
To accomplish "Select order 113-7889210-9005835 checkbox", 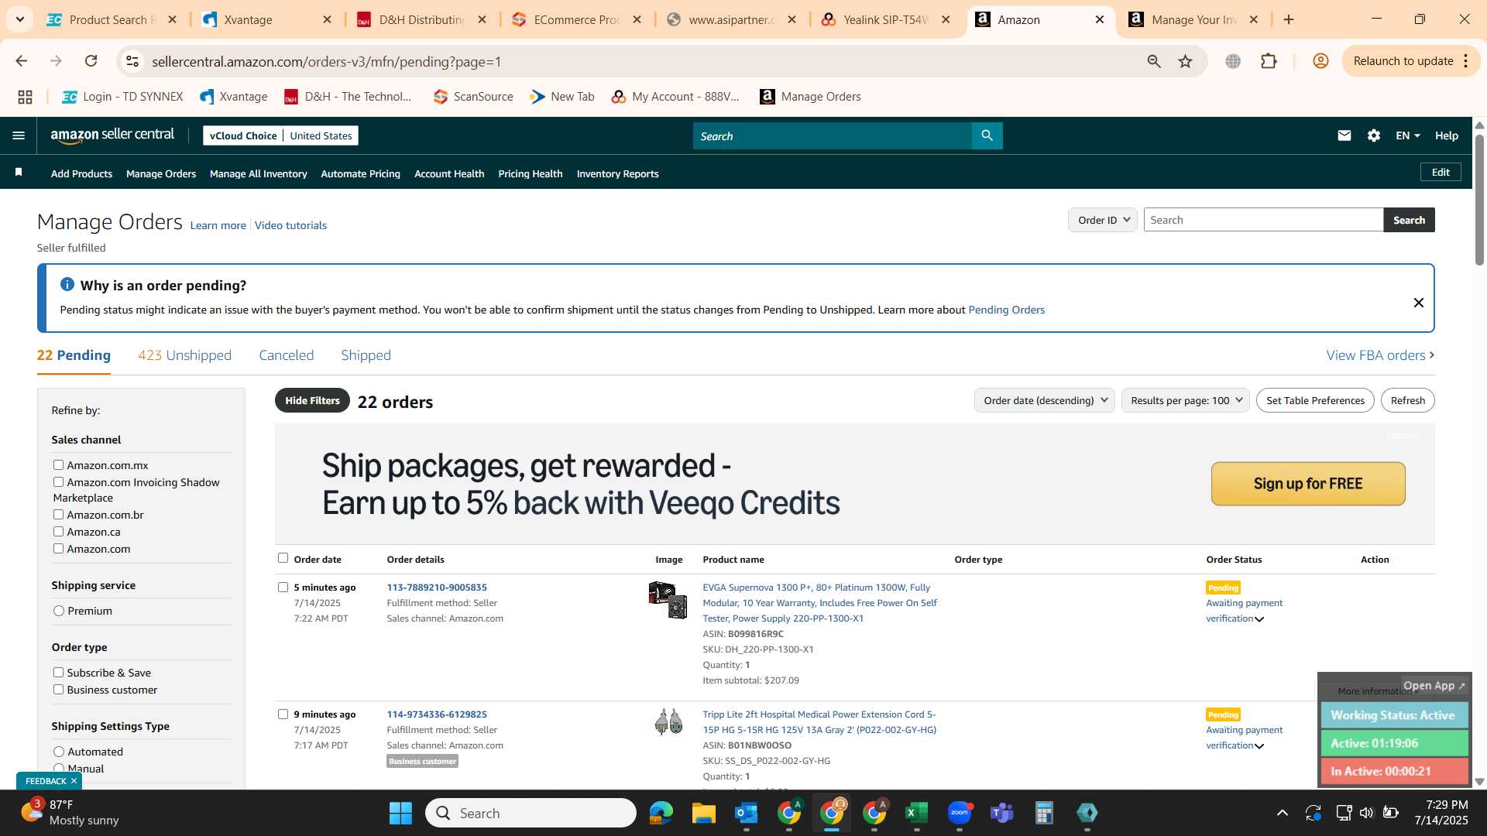I will click(x=283, y=588).
